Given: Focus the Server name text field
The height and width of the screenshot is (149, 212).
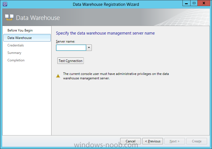Looking at the screenshot, I should (x=71, y=48).
